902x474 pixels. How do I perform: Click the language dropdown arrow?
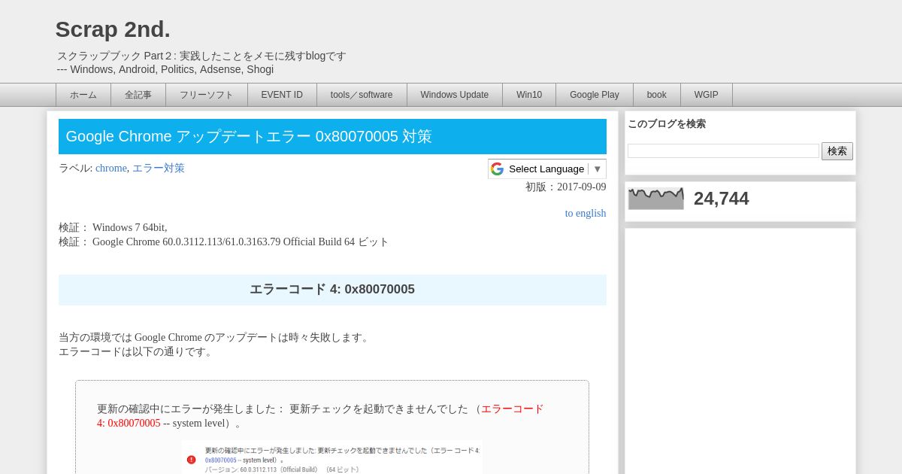point(598,169)
